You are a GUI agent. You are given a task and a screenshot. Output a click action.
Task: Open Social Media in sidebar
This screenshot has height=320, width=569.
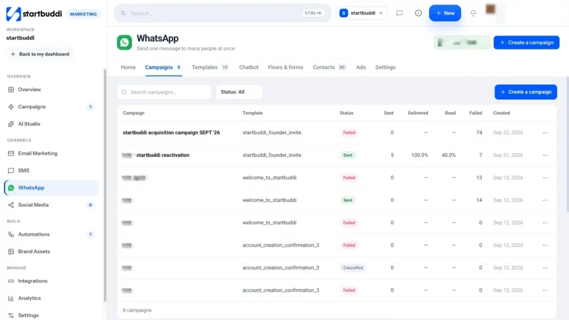point(51,205)
